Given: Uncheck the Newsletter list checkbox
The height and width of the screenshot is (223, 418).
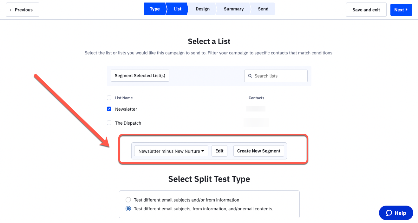Looking at the screenshot, I should [x=109, y=109].
